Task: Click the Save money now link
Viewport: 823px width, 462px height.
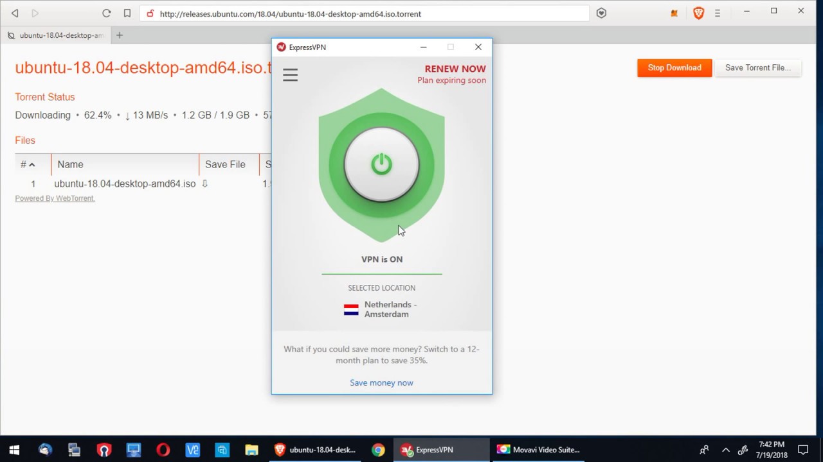Action: 381,382
